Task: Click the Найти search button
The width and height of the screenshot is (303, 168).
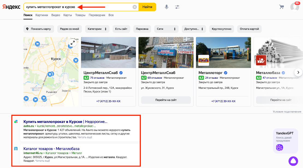Action: tap(147, 7)
